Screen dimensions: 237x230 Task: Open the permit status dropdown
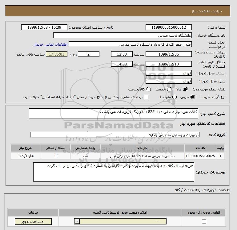120,221
